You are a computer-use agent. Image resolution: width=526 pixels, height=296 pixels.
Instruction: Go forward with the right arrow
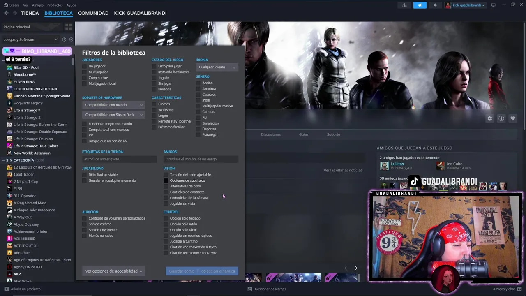click(15, 13)
